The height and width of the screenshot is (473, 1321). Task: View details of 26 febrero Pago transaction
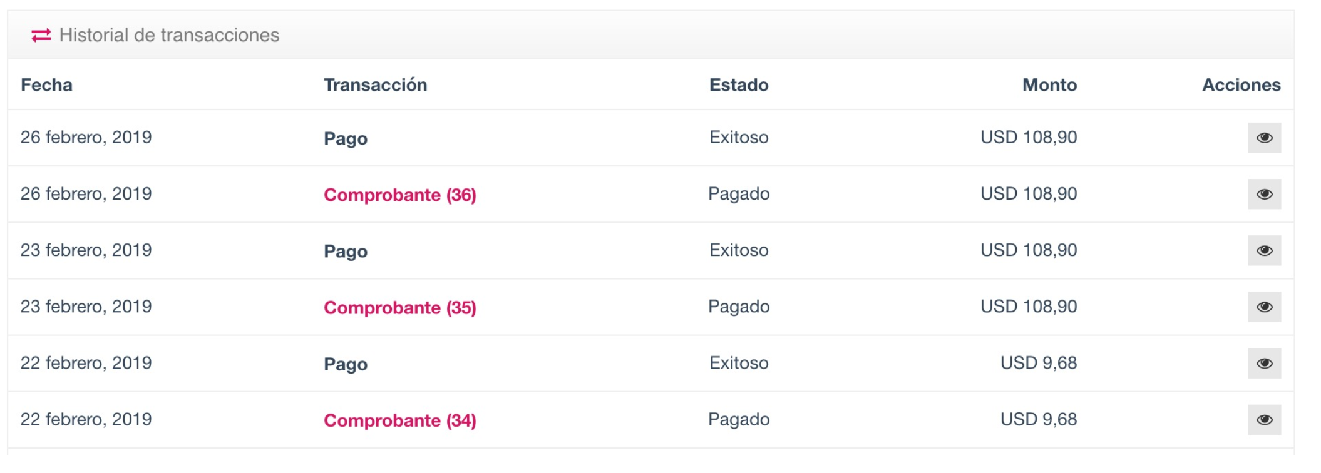[x=1264, y=138]
